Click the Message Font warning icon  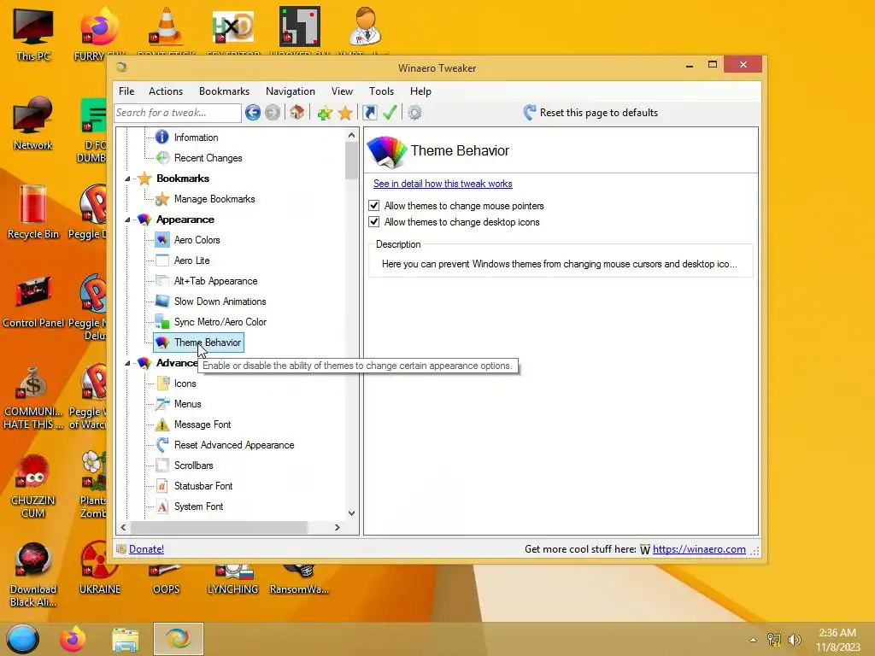162,425
